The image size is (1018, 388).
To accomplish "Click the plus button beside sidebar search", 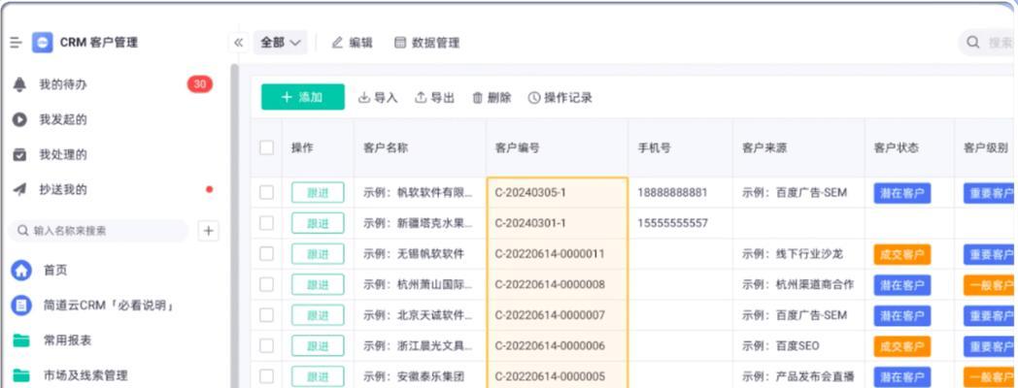I will coord(208,230).
